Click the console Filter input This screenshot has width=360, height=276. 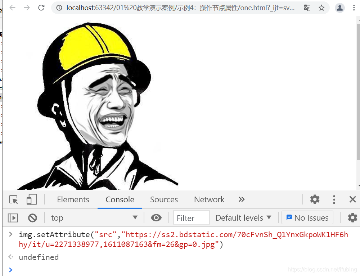click(x=192, y=218)
